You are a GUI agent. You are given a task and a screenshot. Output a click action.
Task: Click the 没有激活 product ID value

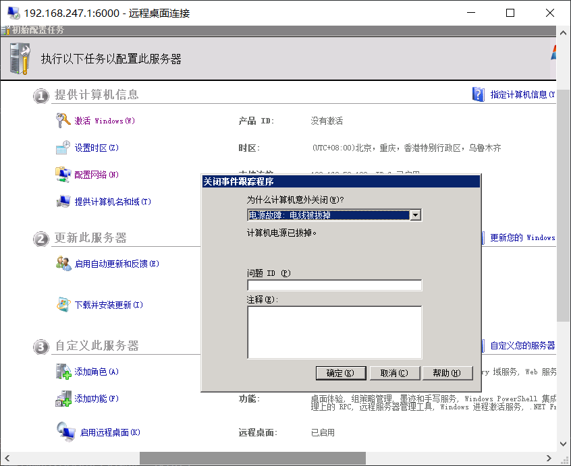[327, 121]
